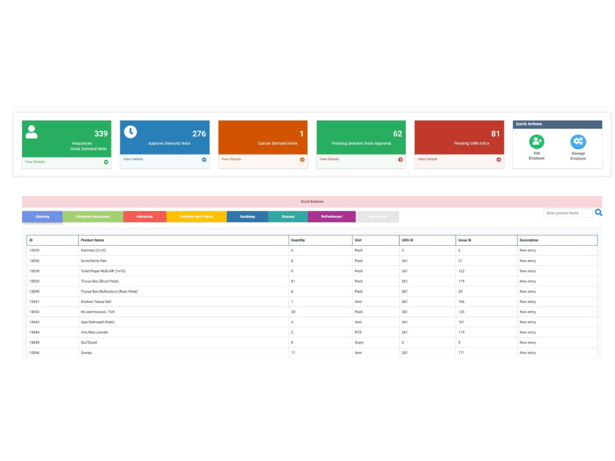
Task: Click the Gram unit for Surf Excel
Action: pos(359,342)
